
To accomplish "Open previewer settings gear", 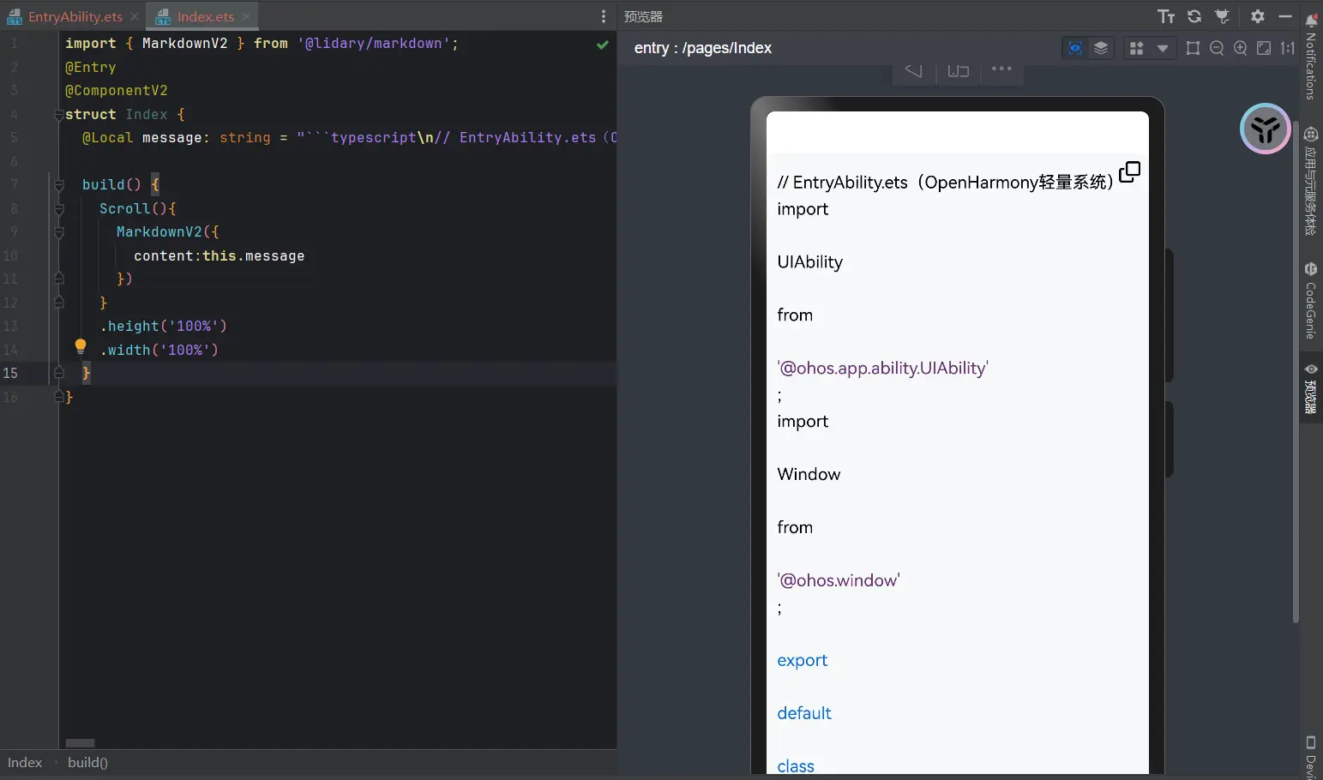I will click(1257, 16).
